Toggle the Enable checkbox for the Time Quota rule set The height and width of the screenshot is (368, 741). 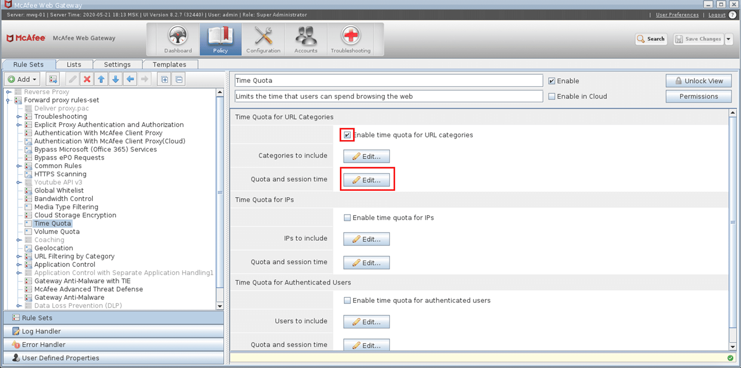pos(552,81)
